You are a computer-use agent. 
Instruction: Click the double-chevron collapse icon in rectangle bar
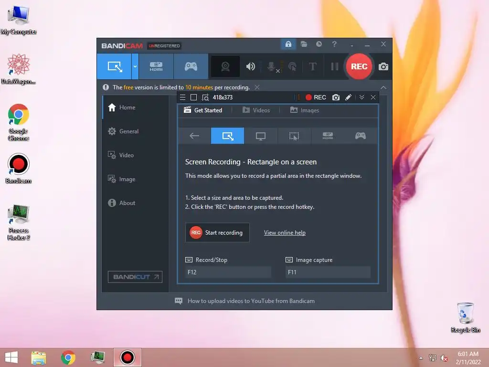tap(362, 97)
